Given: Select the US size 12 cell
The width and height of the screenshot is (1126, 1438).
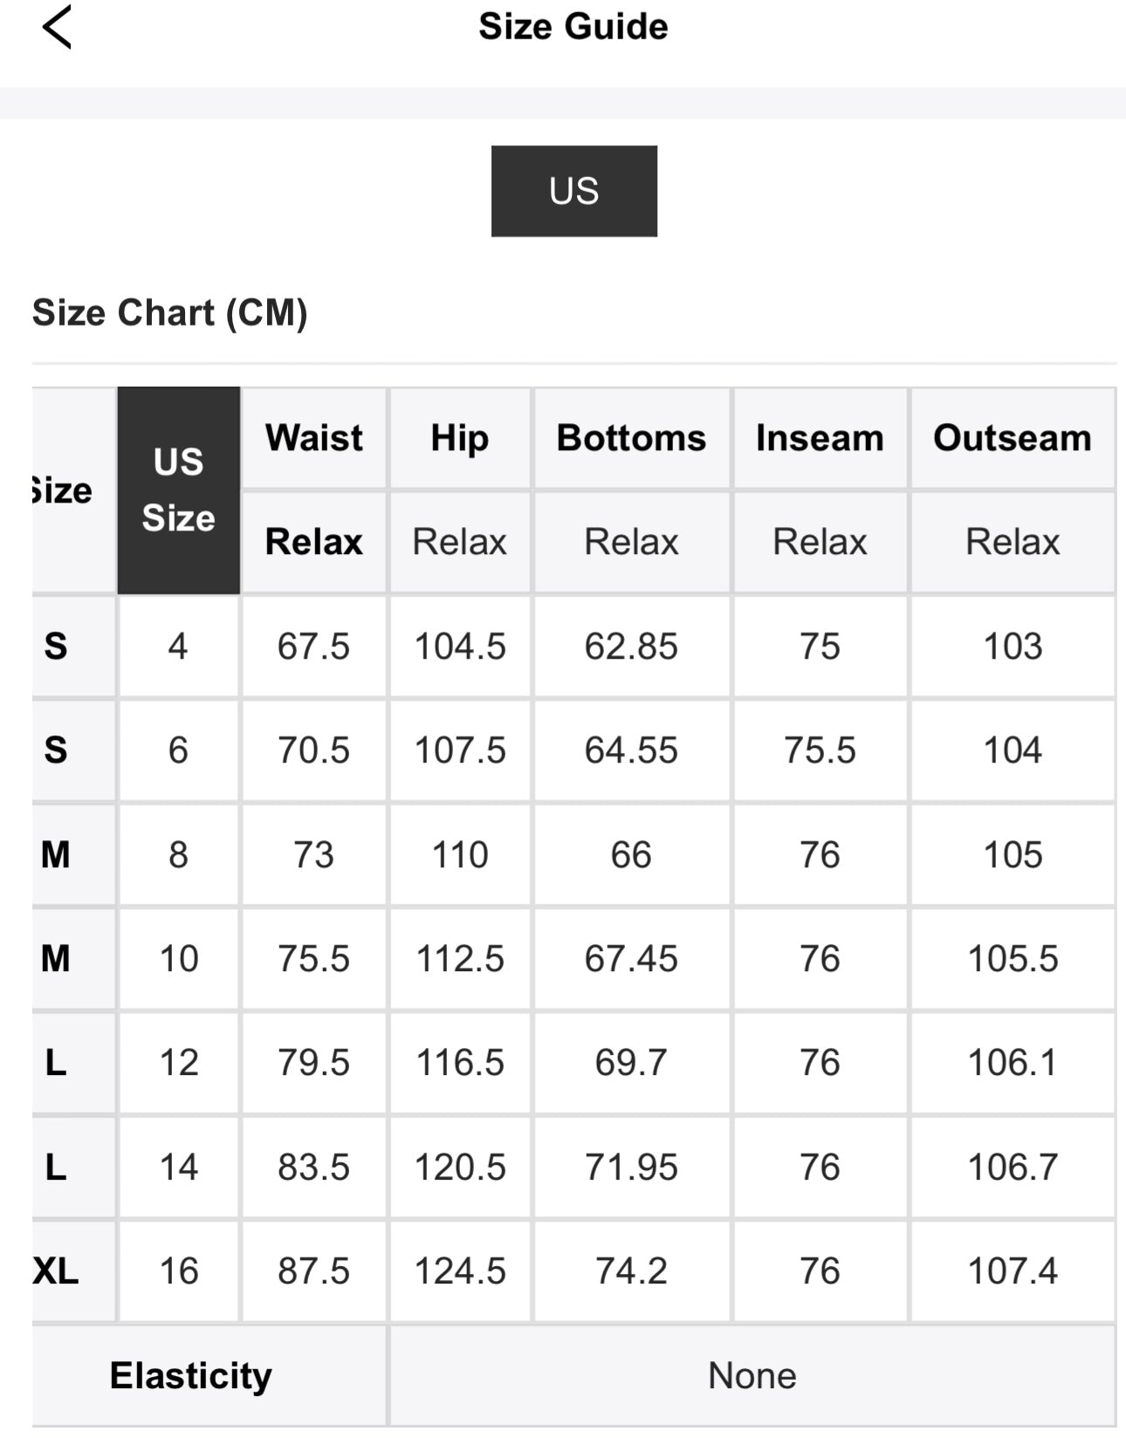Looking at the screenshot, I should [x=178, y=1062].
